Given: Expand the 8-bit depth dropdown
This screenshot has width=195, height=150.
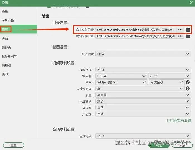Looking at the screenshot, I should 169,76.
